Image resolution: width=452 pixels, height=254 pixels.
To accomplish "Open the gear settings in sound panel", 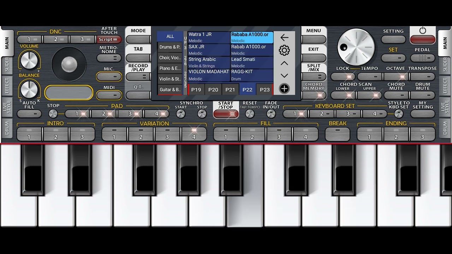I will pyautogui.click(x=284, y=50).
